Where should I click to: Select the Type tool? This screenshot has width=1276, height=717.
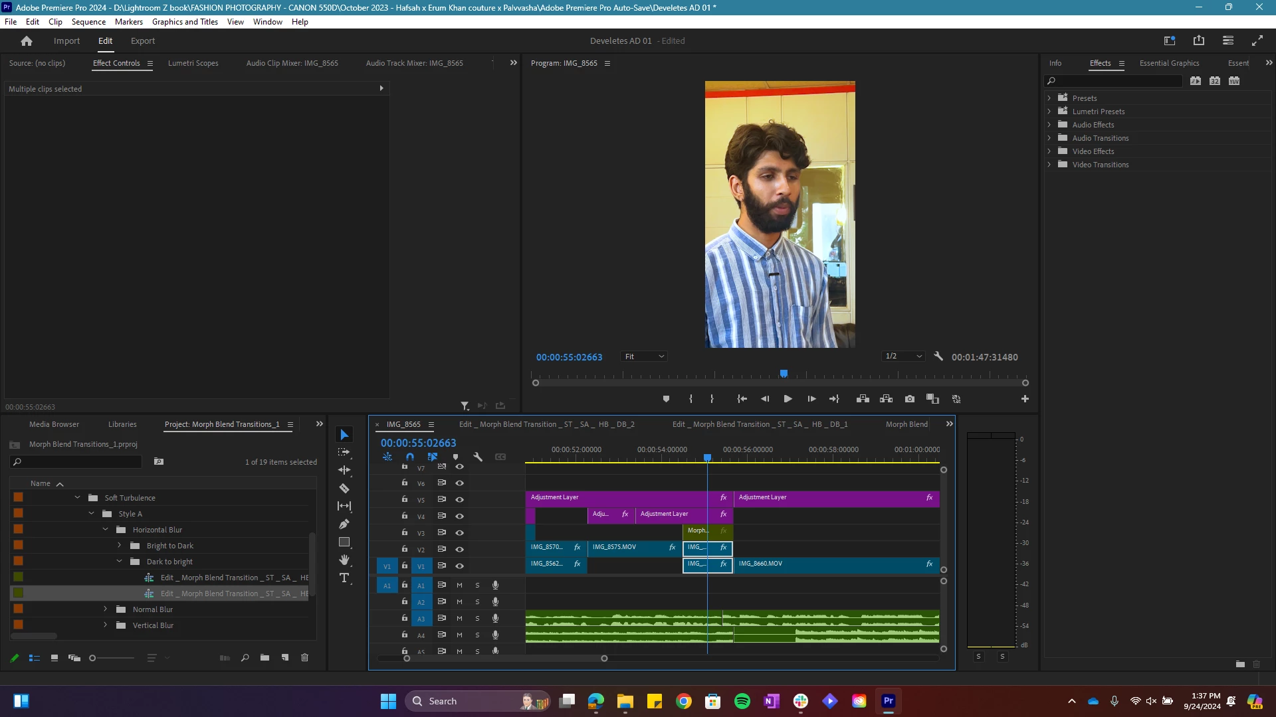[x=344, y=578]
